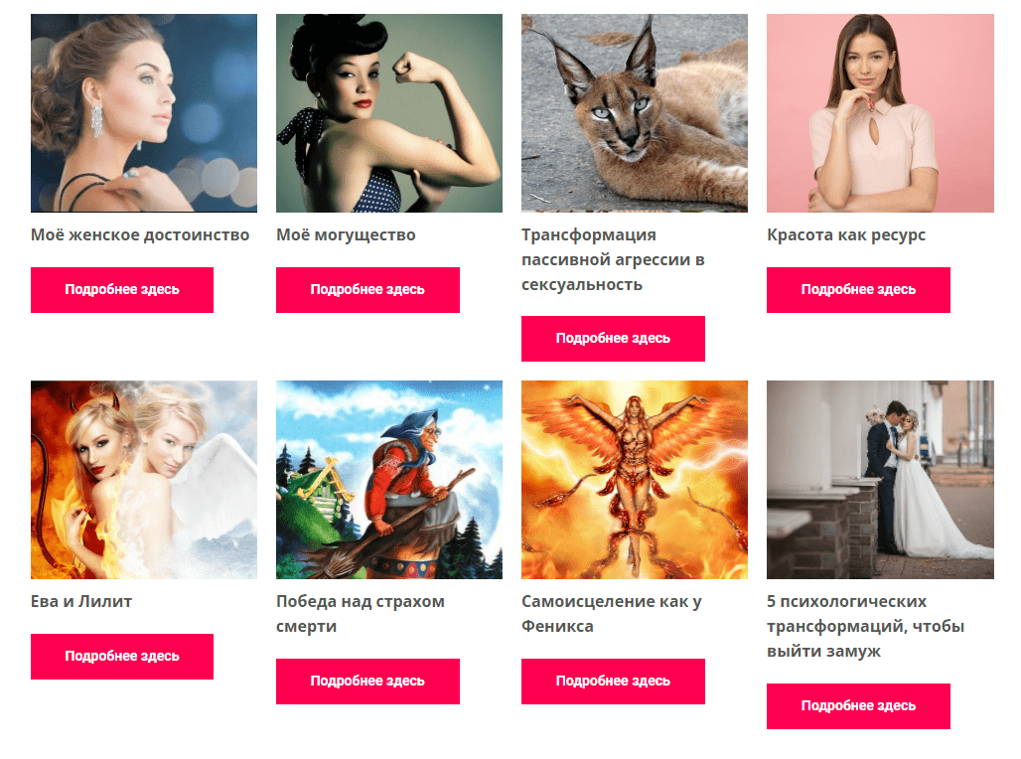This screenshot has height=759, width=1021.
Task: Click the devil and angel women thumbnail
Action: [x=144, y=480]
